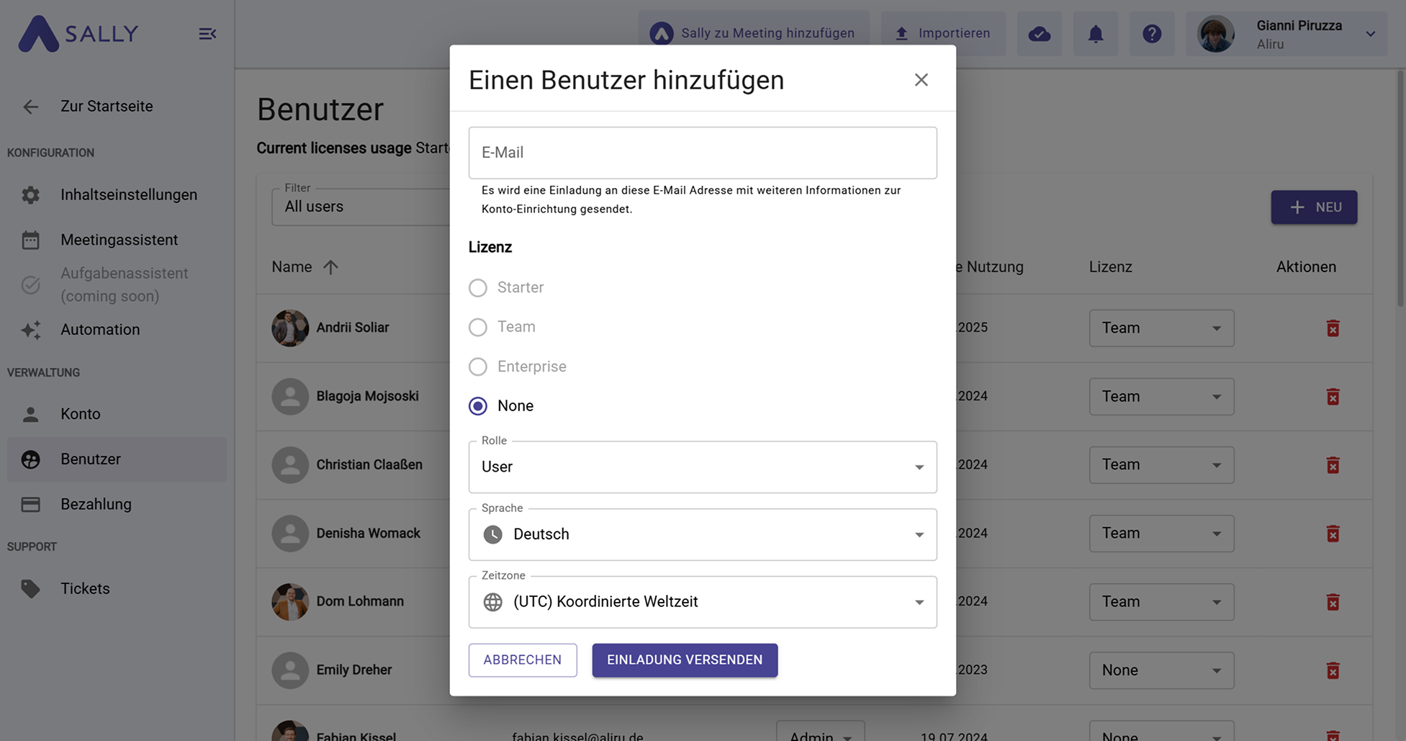Navigate to Automation in the sidebar

(x=117, y=330)
